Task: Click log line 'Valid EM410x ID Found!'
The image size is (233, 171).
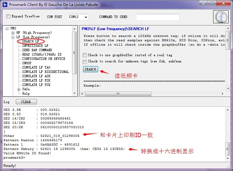Action: tap(27, 153)
